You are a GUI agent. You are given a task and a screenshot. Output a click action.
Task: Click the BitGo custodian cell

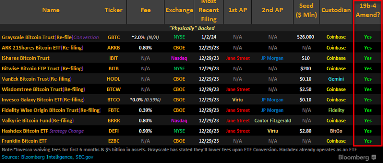(x=336, y=131)
